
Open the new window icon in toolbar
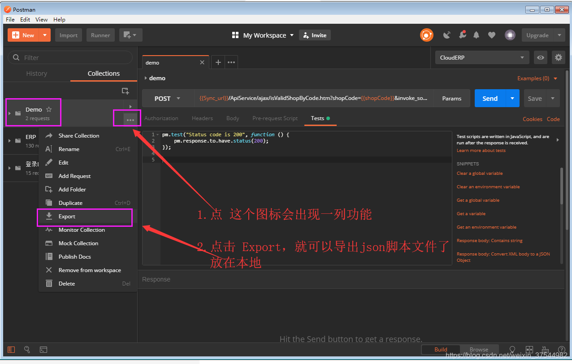[130, 35]
